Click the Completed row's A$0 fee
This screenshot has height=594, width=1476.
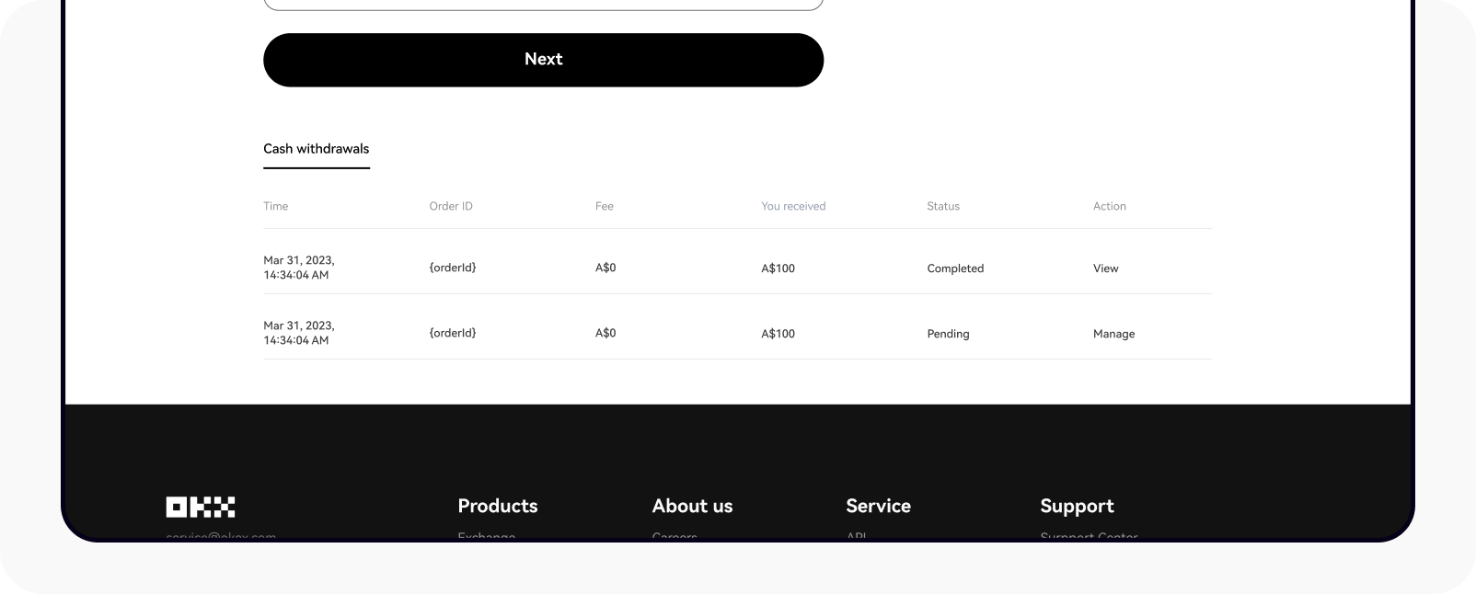(605, 268)
